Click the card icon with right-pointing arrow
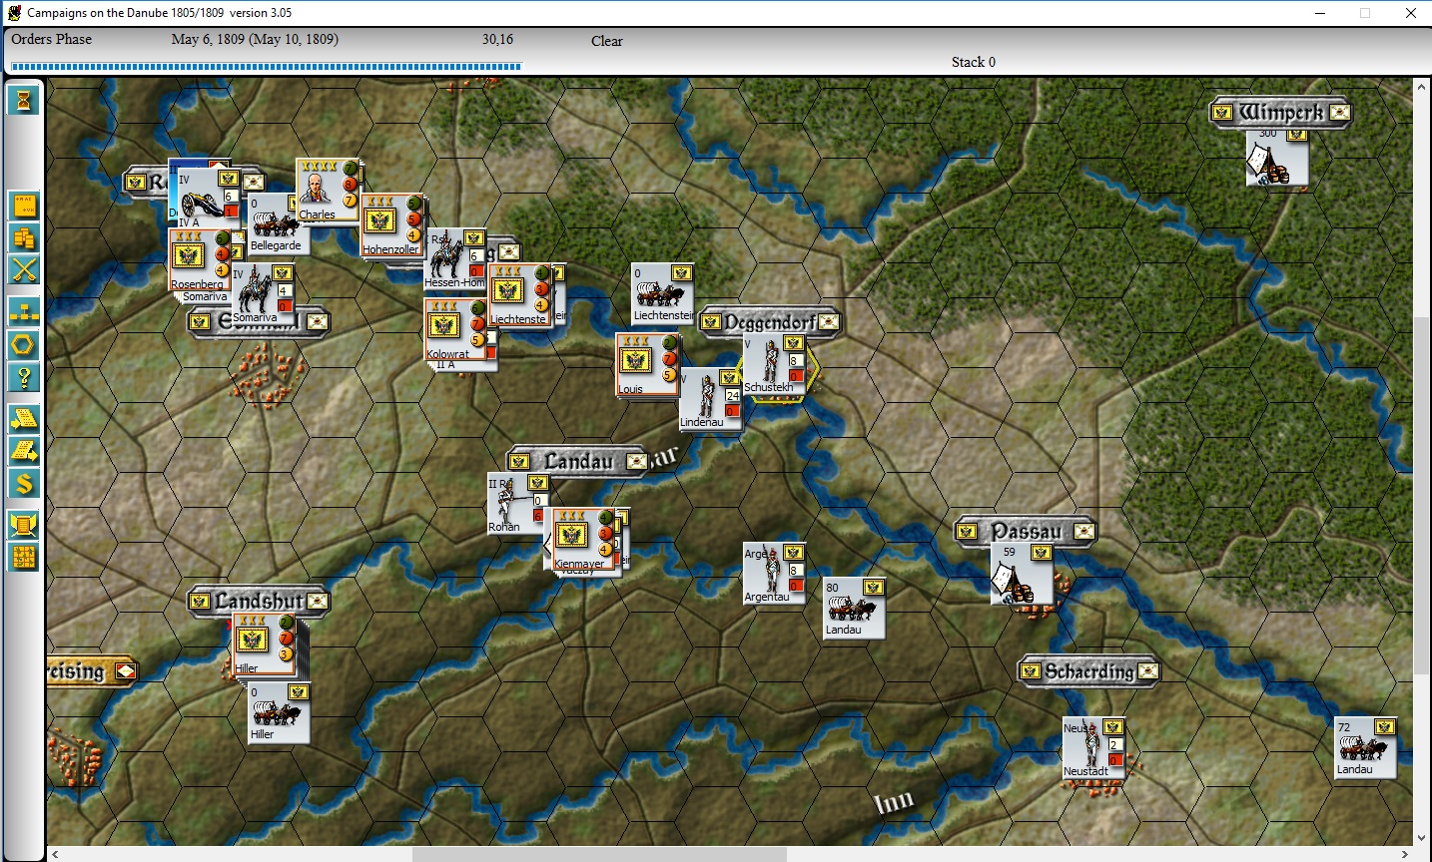This screenshot has height=862, width=1432. [x=24, y=451]
